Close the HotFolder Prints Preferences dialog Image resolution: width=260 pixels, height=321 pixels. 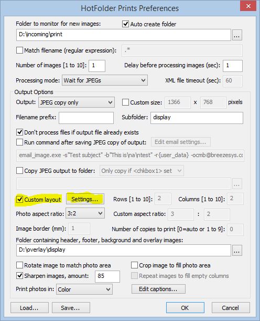tap(248, 6)
